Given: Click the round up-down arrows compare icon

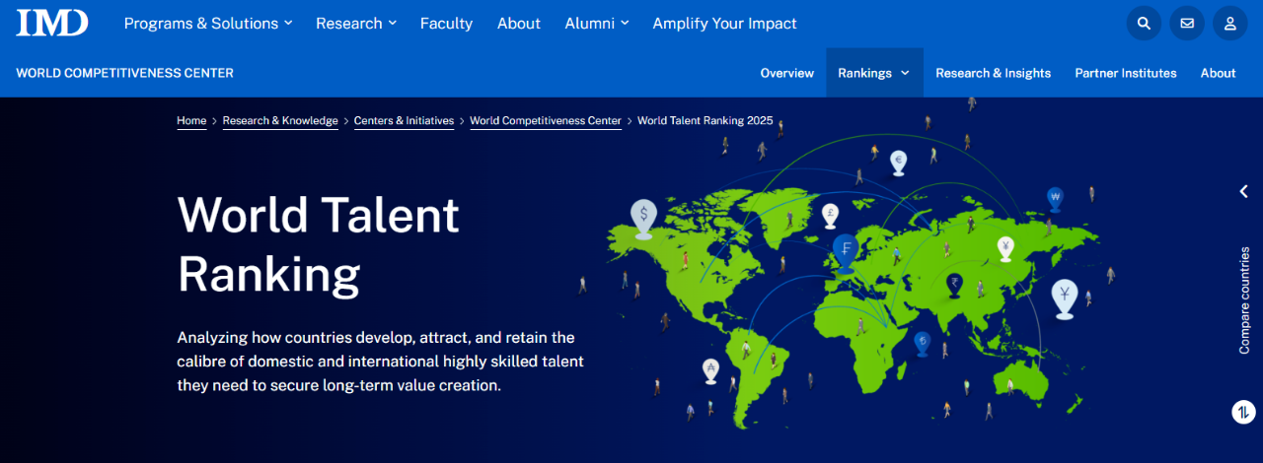Looking at the screenshot, I should point(1243,412).
